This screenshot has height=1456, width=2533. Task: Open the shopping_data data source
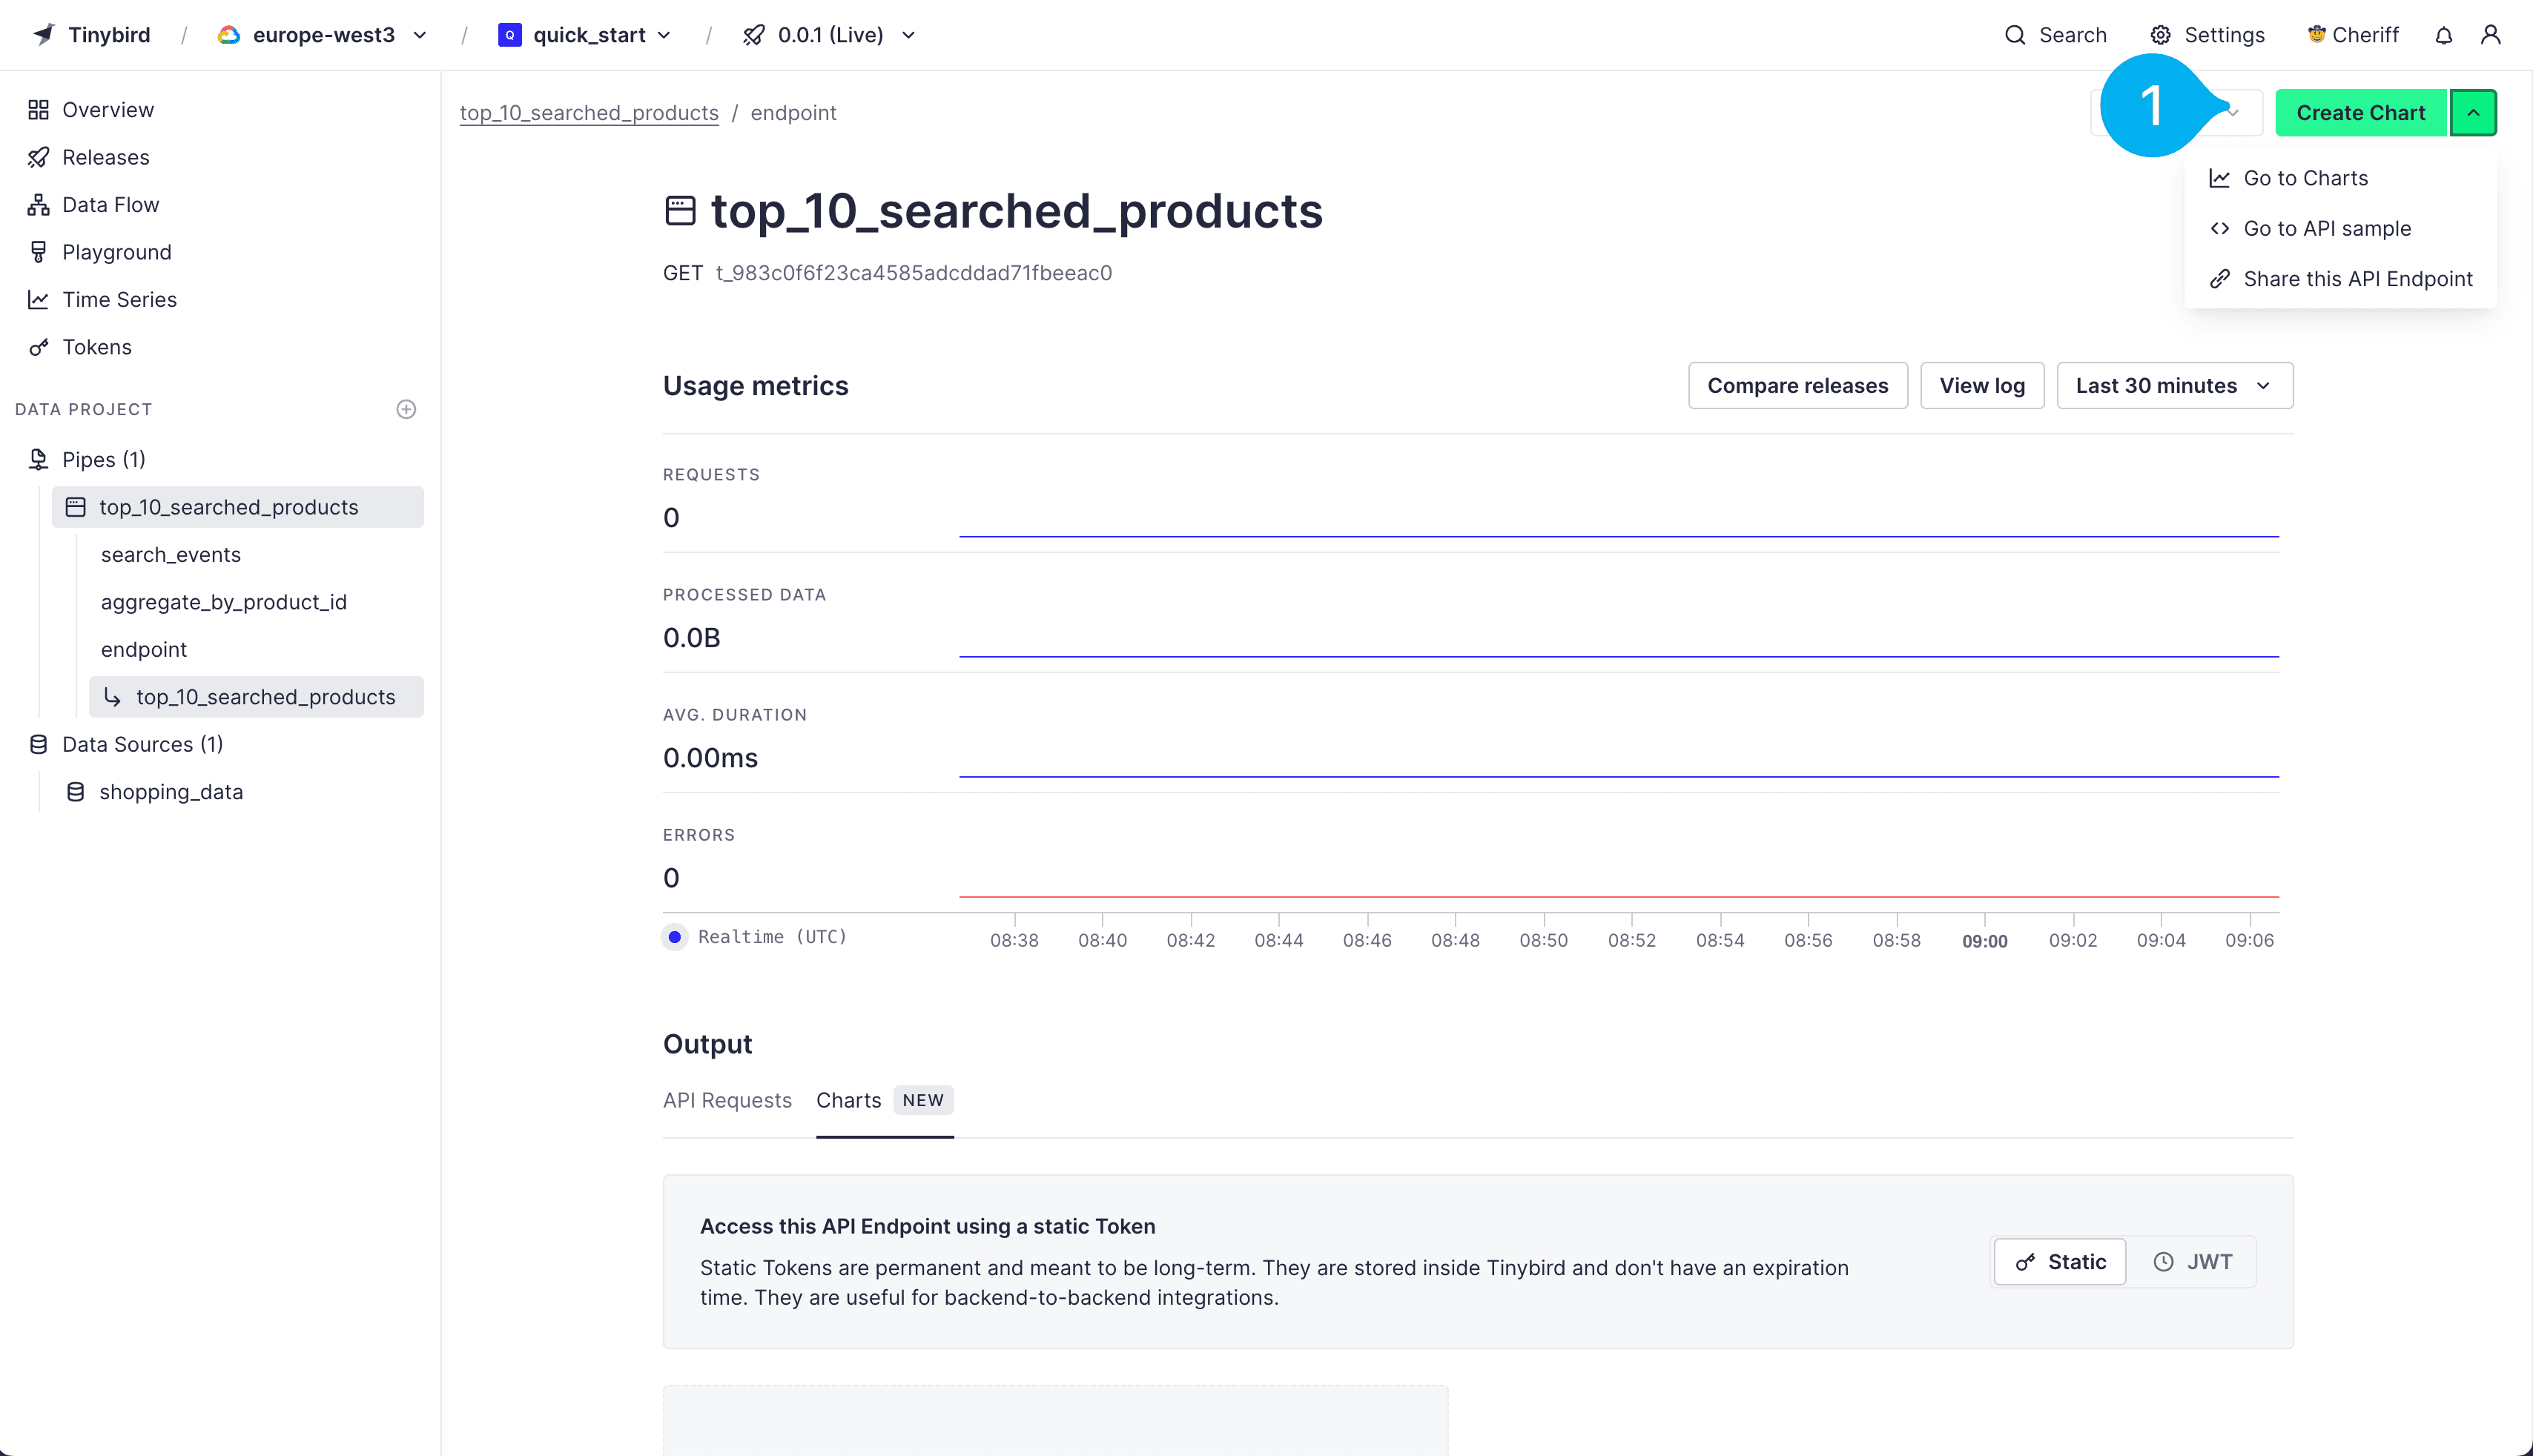pyautogui.click(x=171, y=792)
